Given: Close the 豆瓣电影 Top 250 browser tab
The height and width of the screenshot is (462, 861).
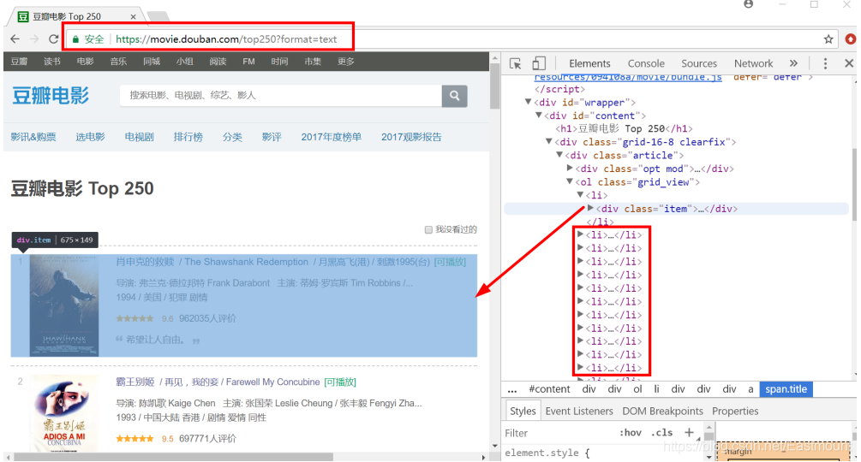Looking at the screenshot, I should pyautogui.click(x=133, y=17).
